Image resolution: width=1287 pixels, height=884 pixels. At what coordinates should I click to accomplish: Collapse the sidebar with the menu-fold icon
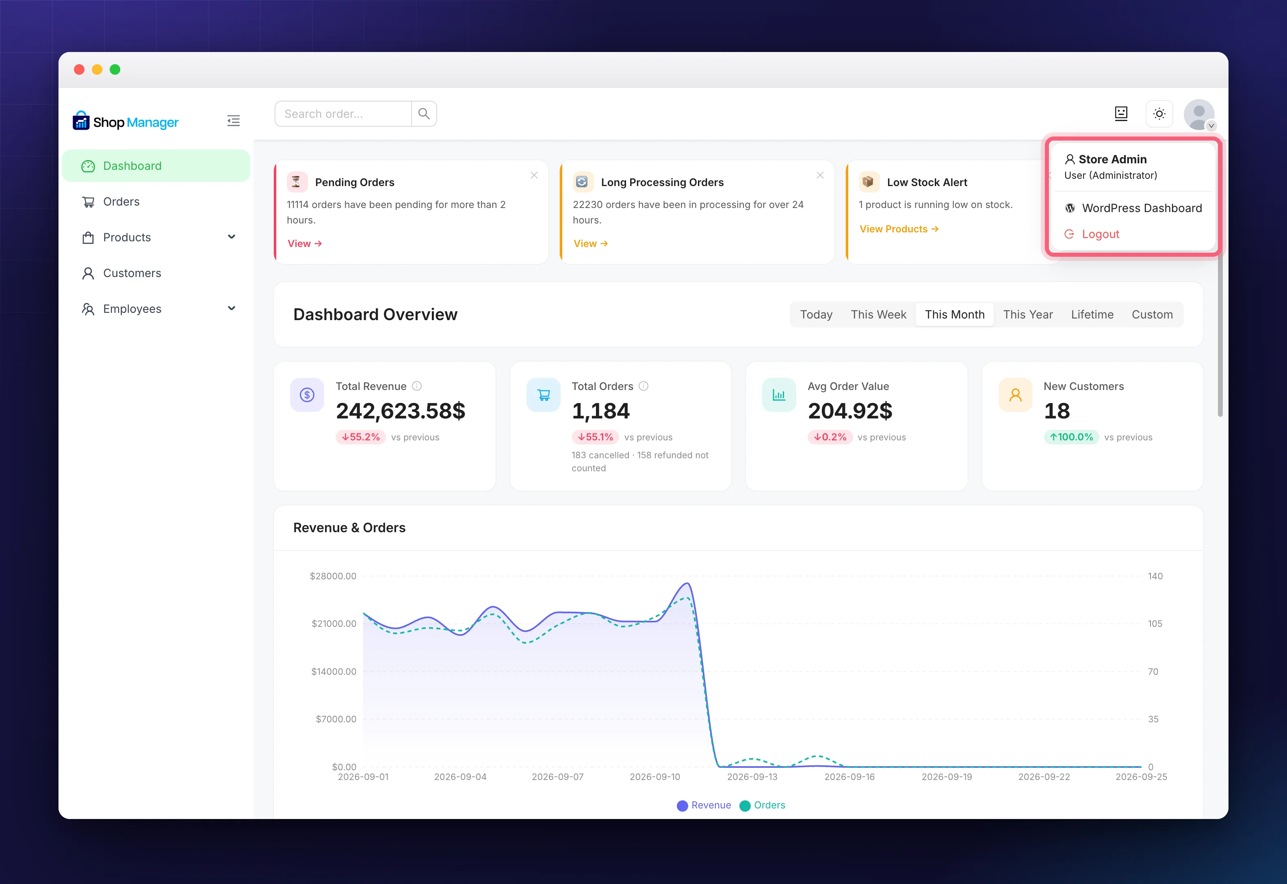[x=233, y=121]
